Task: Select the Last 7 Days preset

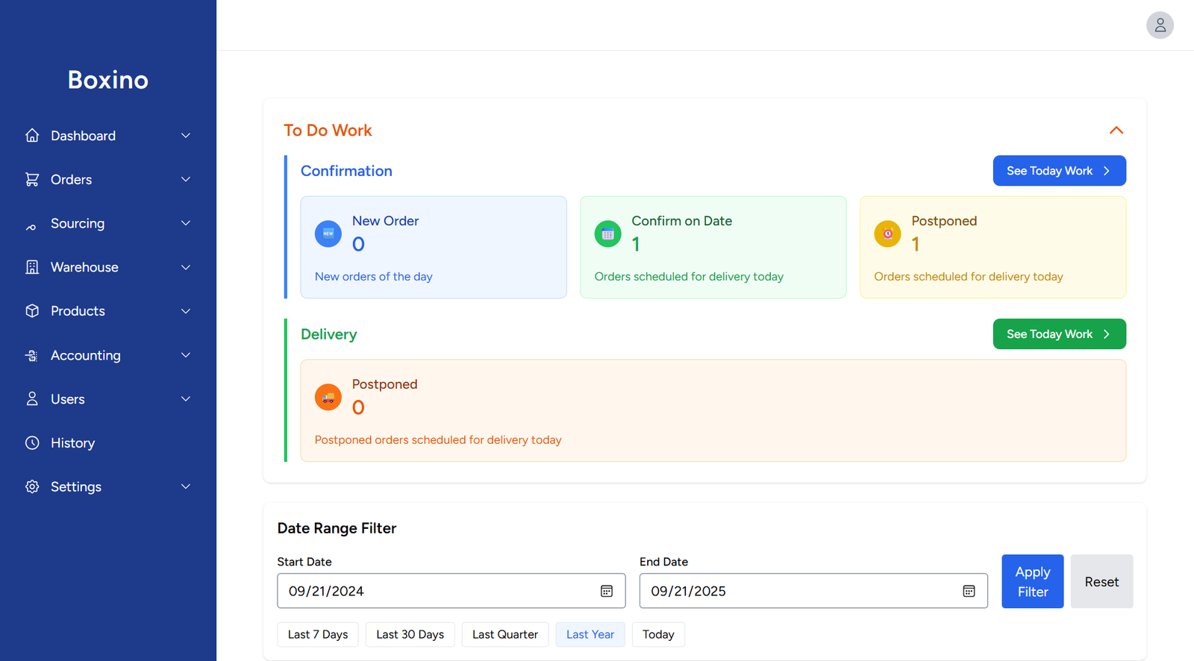Action: coord(318,635)
